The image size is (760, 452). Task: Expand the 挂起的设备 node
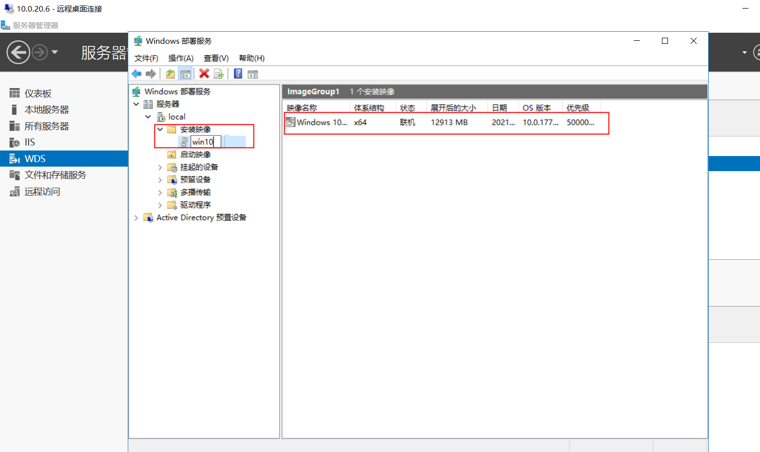pos(160,167)
